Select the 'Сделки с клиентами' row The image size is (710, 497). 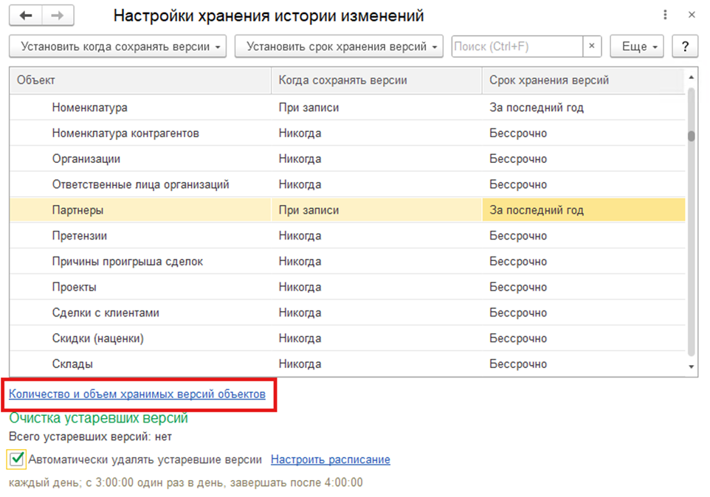point(348,313)
